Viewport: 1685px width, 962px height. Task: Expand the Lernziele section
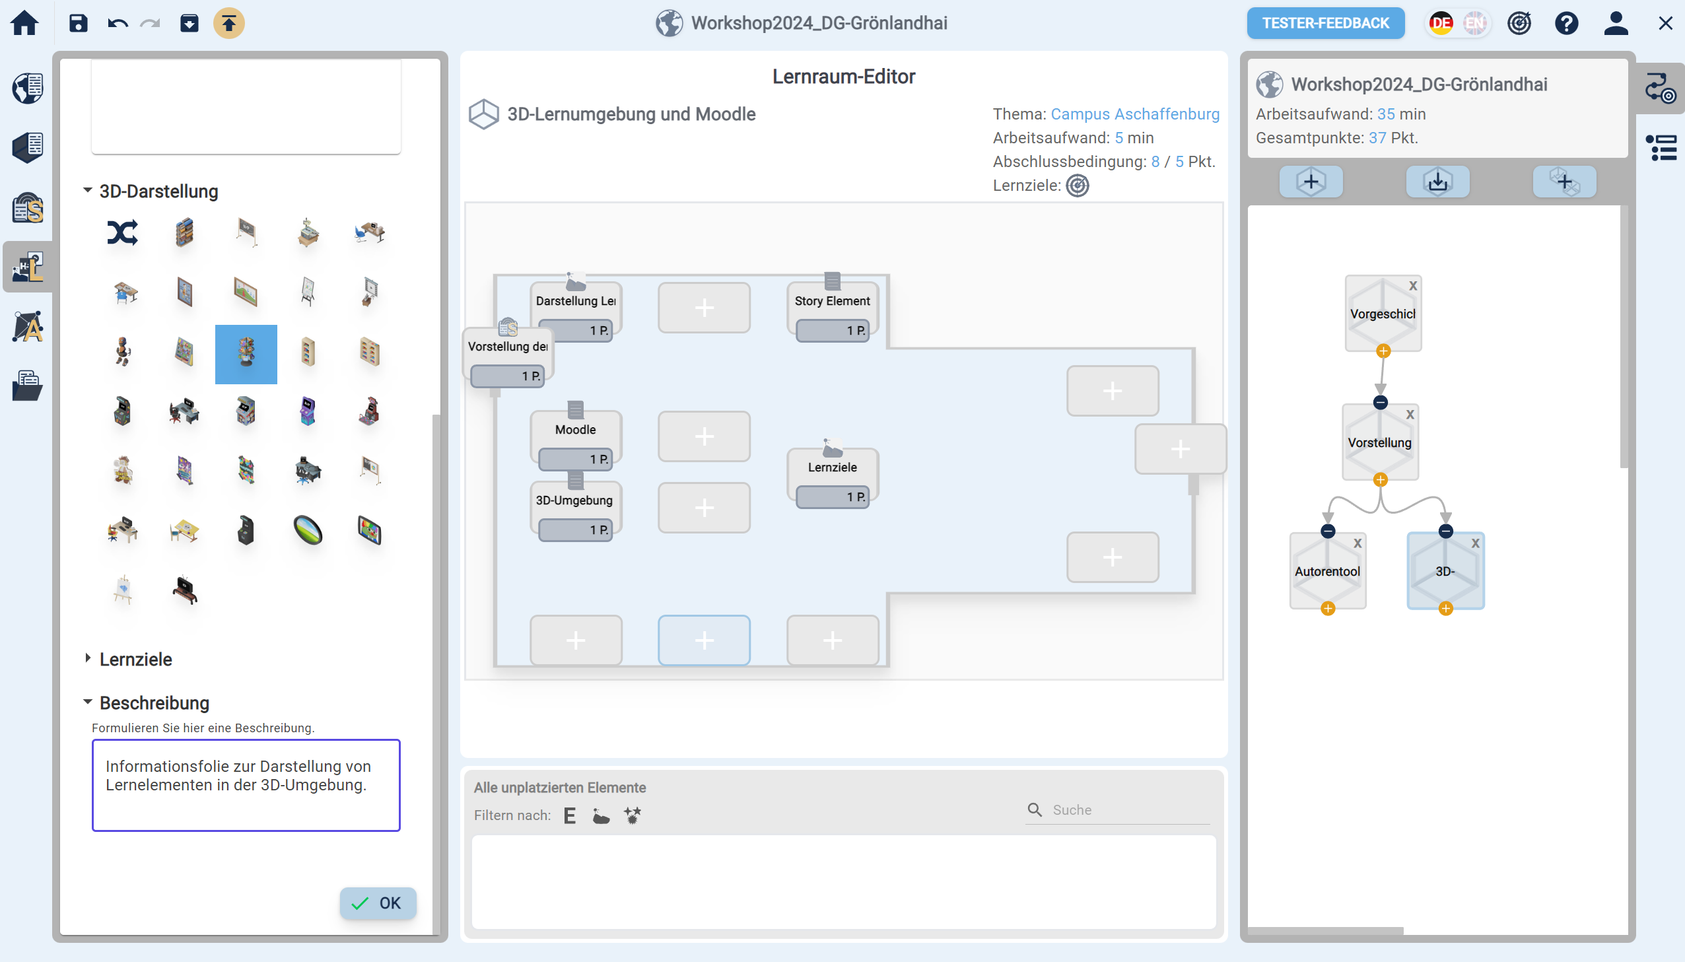pos(87,659)
